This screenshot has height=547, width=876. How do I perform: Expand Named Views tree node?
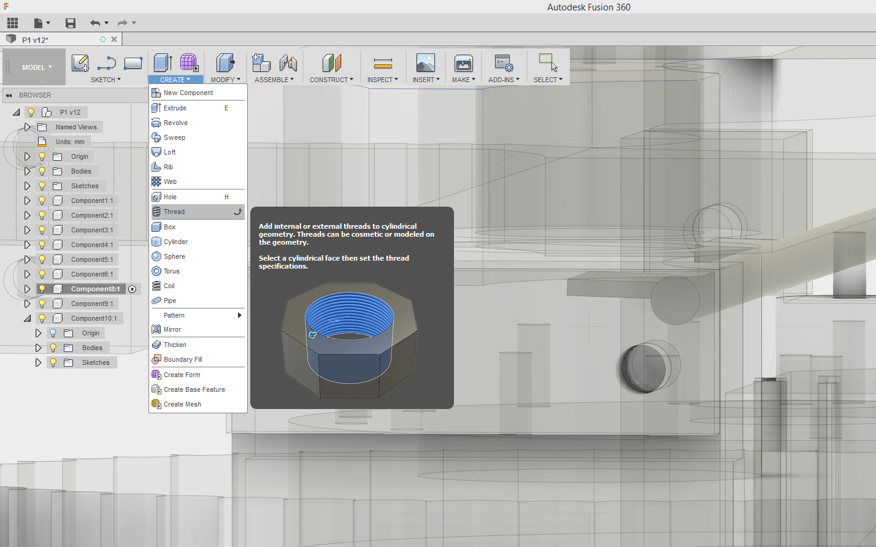(27, 127)
